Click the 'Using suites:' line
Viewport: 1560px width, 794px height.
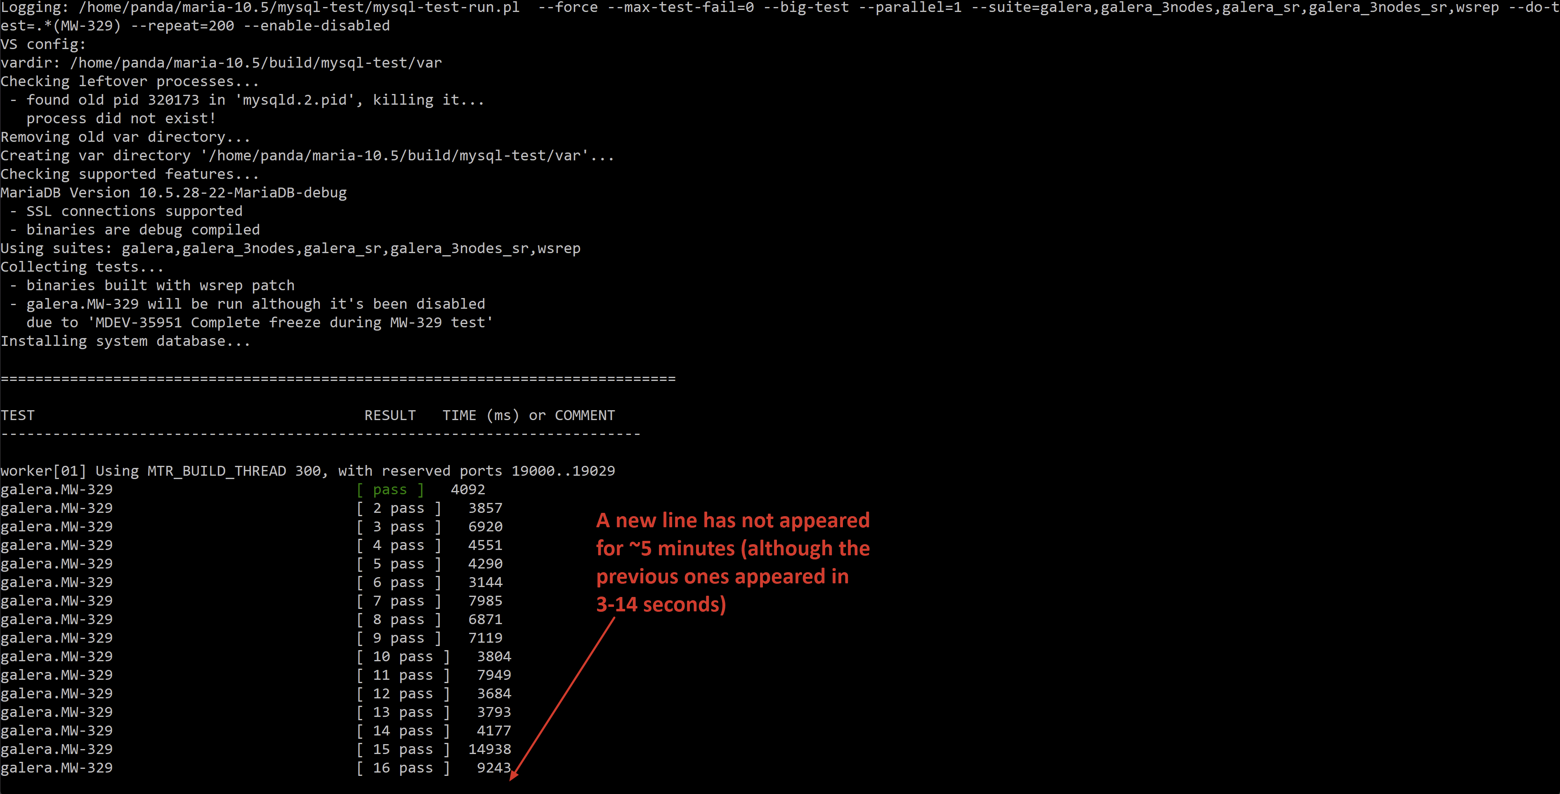[291, 248]
